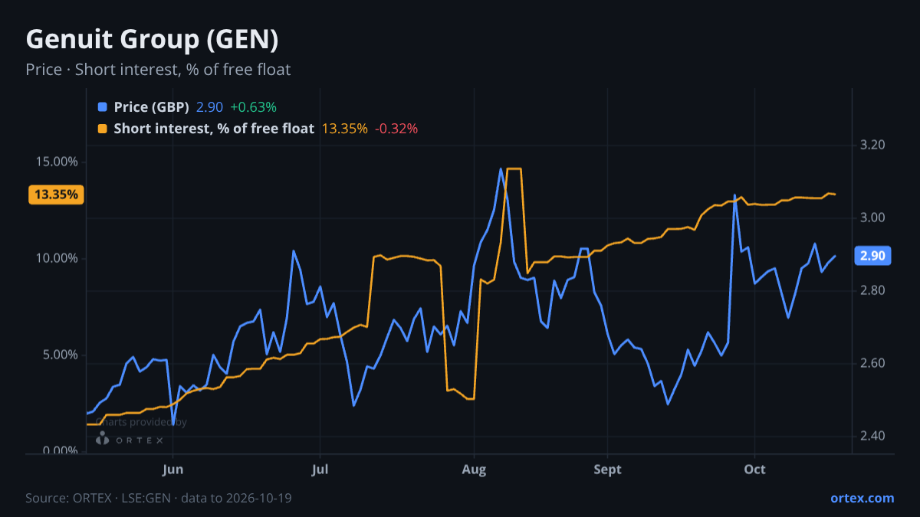This screenshot has height=517, width=920.
Task: Click the Genuit Group (GEN) chart title
Action: [152, 38]
